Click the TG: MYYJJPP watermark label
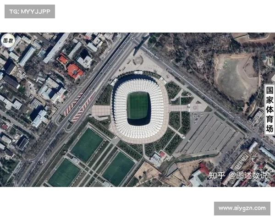 tap(30, 11)
